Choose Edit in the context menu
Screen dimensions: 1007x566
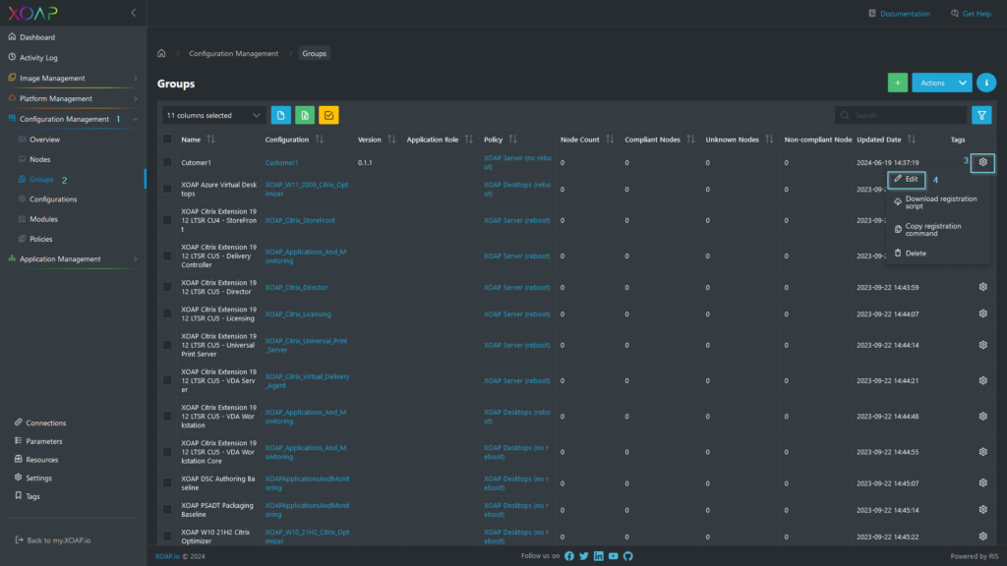click(x=906, y=179)
